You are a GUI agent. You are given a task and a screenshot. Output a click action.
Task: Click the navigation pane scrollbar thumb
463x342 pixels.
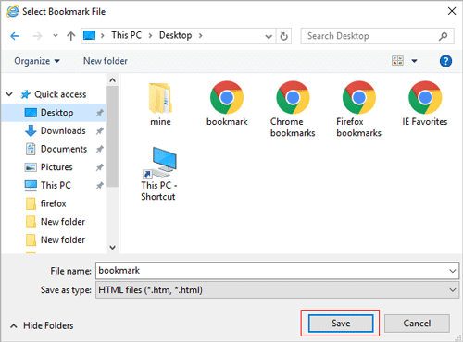113,136
